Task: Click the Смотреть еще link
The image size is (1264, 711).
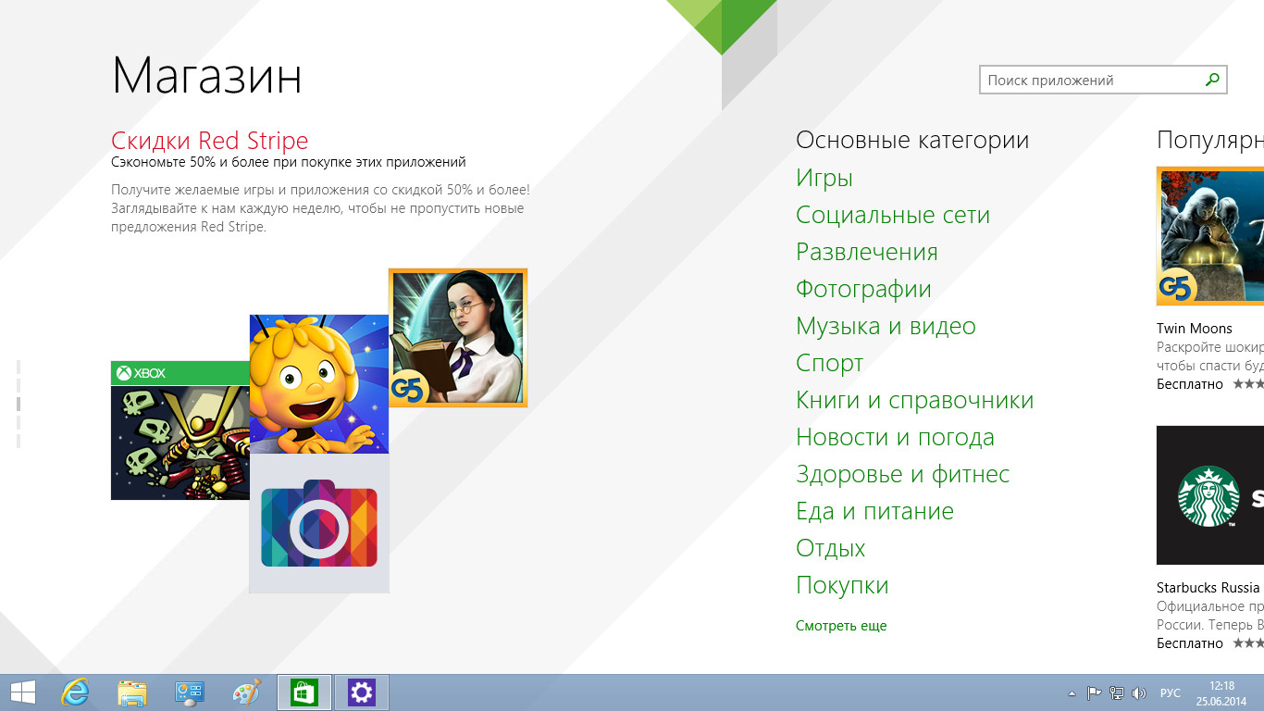Action: (x=841, y=626)
